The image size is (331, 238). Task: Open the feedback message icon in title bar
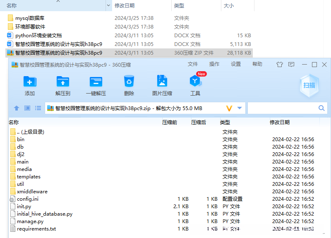pos(291,65)
